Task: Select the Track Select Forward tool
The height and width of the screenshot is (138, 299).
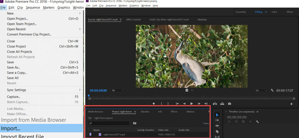Action: click(x=217, y=120)
